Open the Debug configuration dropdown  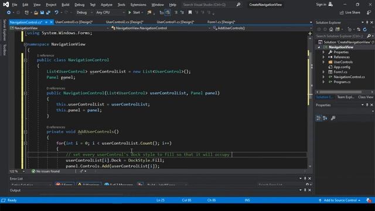pos(84,12)
